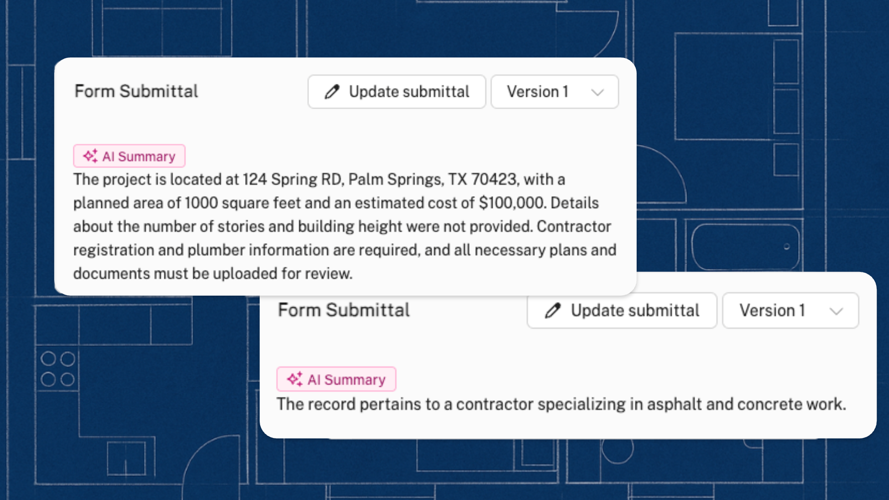The width and height of the screenshot is (889, 500).
Task: Expand the Version 1 selector on the asphalt contractor card
Action: click(790, 311)
